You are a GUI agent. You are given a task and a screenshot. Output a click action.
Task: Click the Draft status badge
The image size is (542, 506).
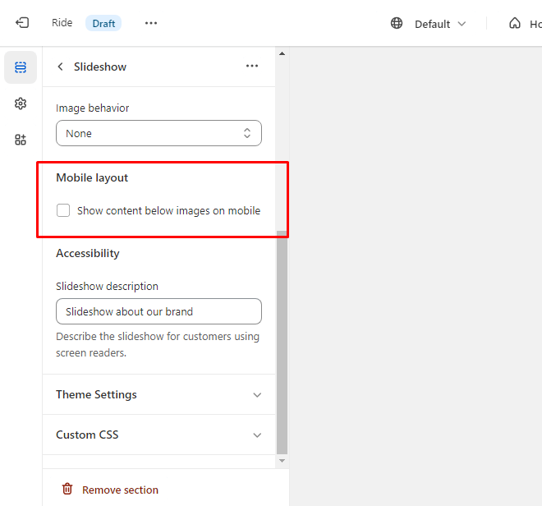coord(103,23)
